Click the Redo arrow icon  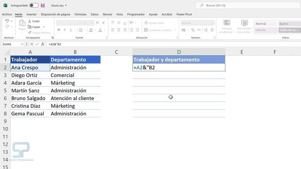point(7,27)
